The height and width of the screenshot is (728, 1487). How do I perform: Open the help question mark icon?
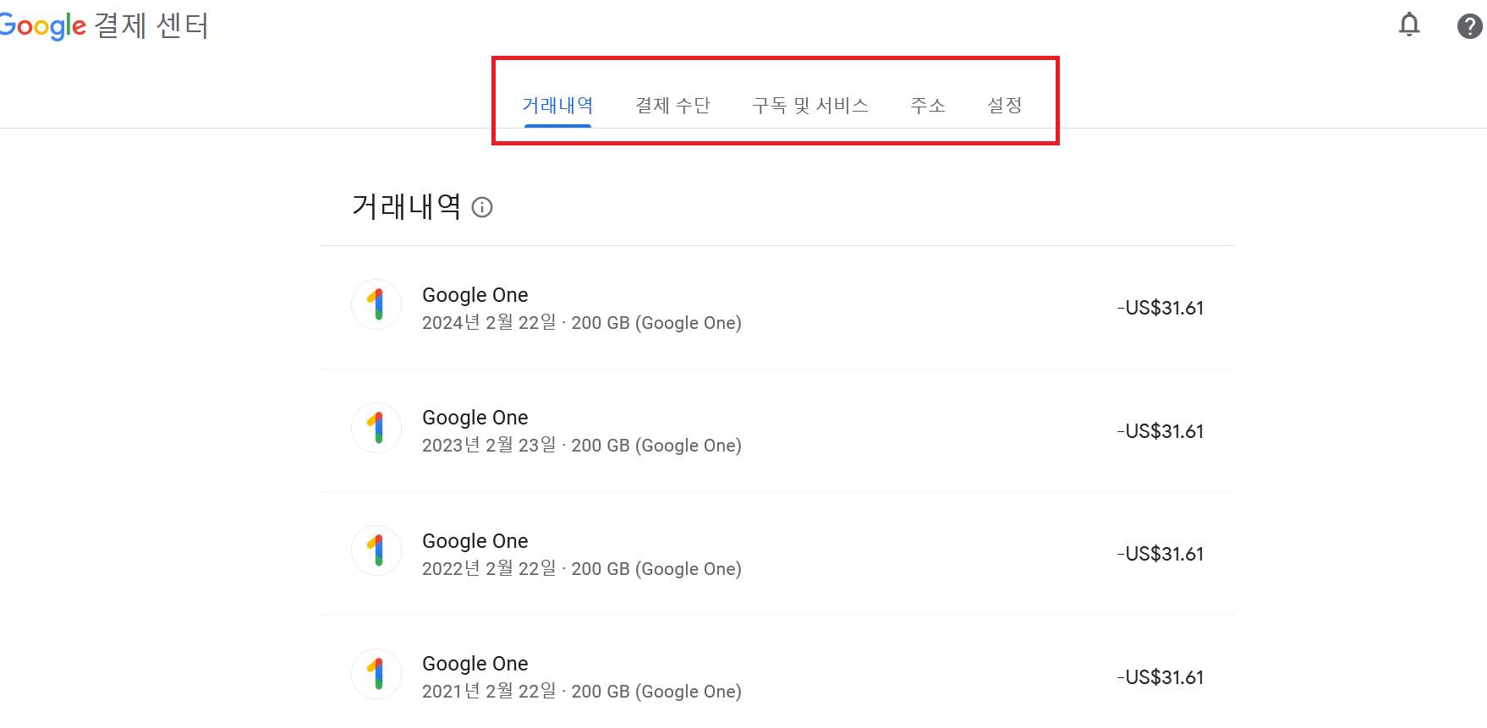1470,26
